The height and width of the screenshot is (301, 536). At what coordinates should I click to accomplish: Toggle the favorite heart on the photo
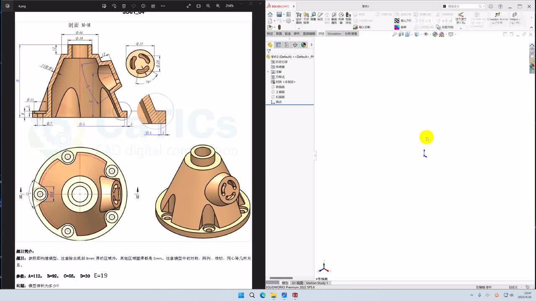click(134, 6)
